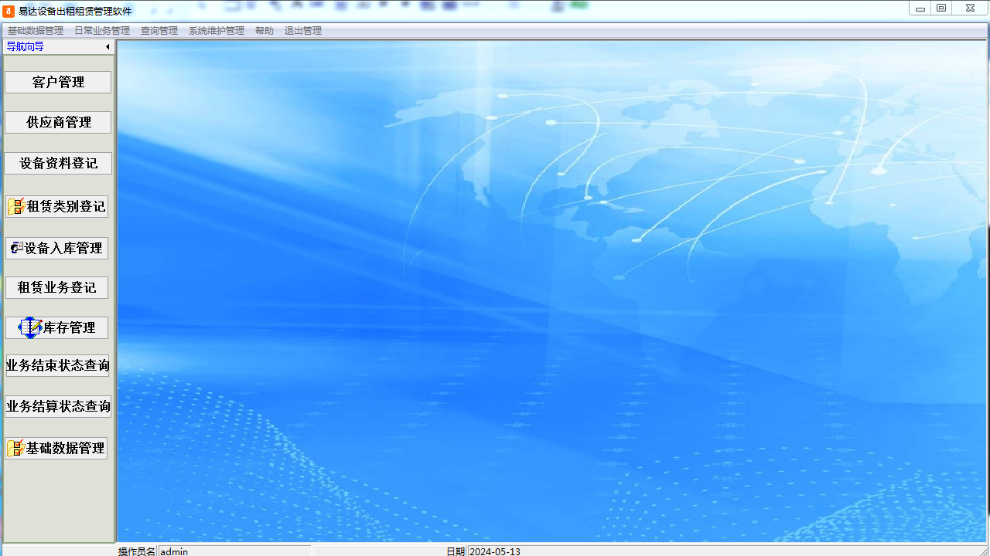Click the app icon in the title bar

click(9, 11)
